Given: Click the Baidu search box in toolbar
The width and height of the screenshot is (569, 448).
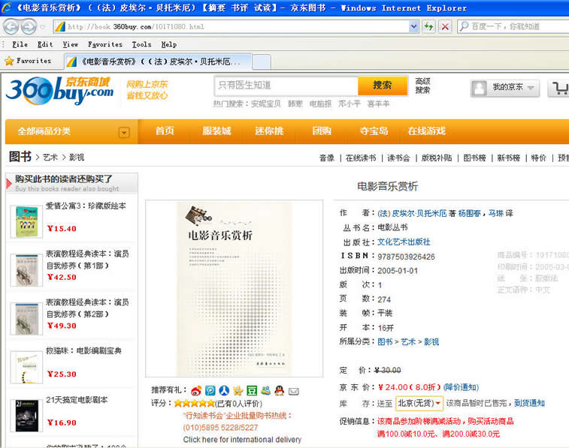Looking at the screenshot, I should [513, 26].
